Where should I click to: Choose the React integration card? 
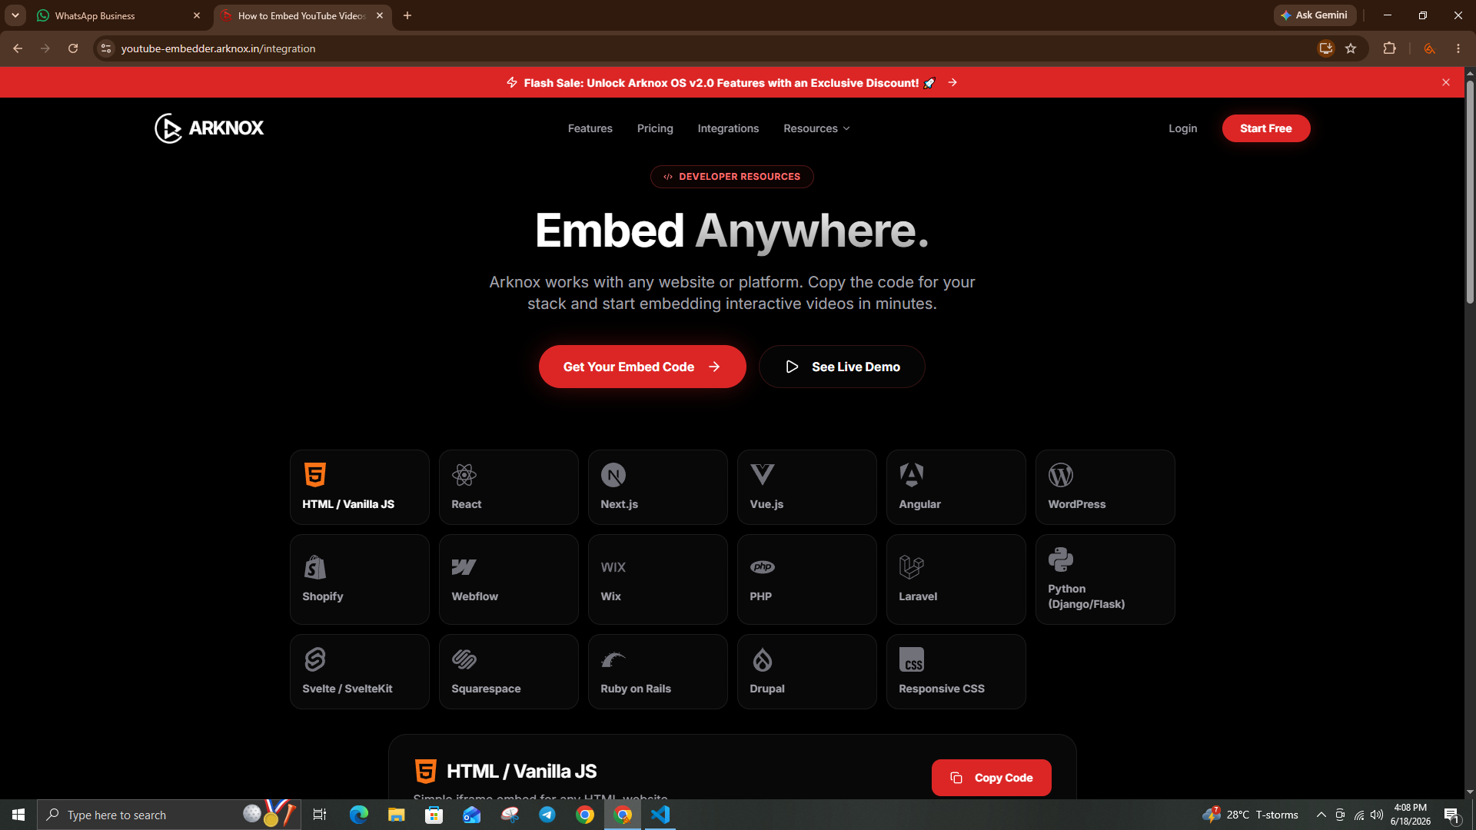508,487
